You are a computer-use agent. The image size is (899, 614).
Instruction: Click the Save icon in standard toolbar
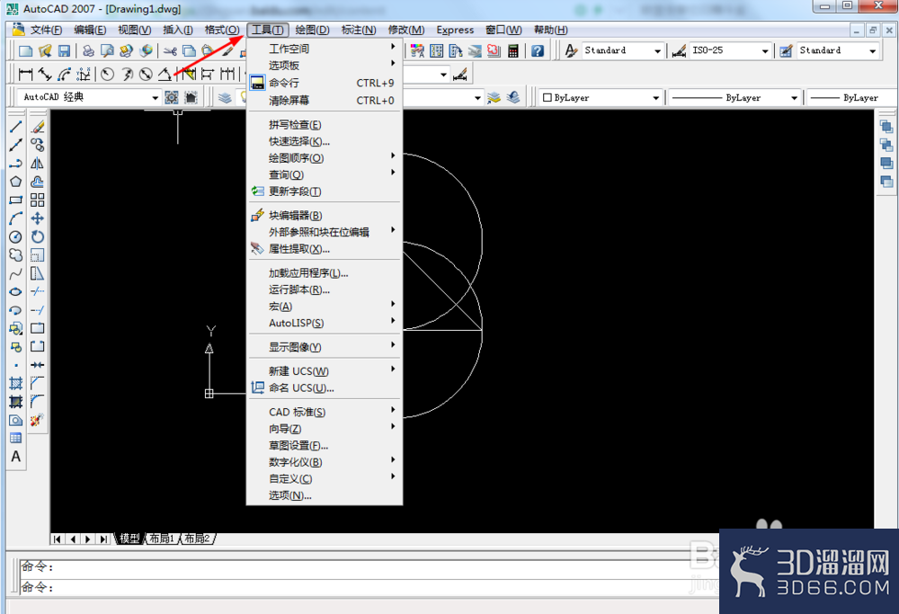[x=64, y=51]
